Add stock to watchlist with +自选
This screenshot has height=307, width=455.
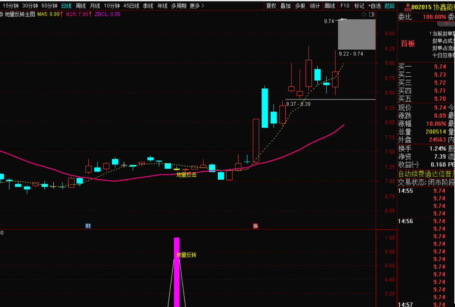pyautogui.click(x=374, y=6)
